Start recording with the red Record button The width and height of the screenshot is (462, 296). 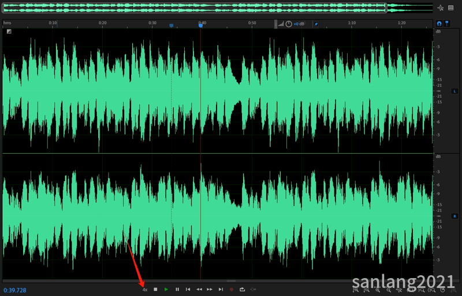(232, 289)
